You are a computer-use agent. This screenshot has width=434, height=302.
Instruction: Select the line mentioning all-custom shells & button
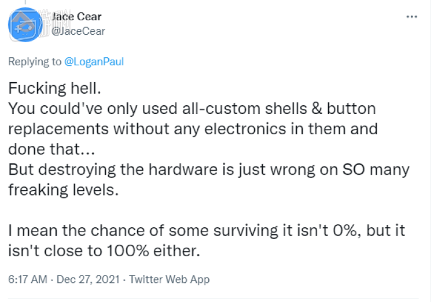tap(192, 109)
